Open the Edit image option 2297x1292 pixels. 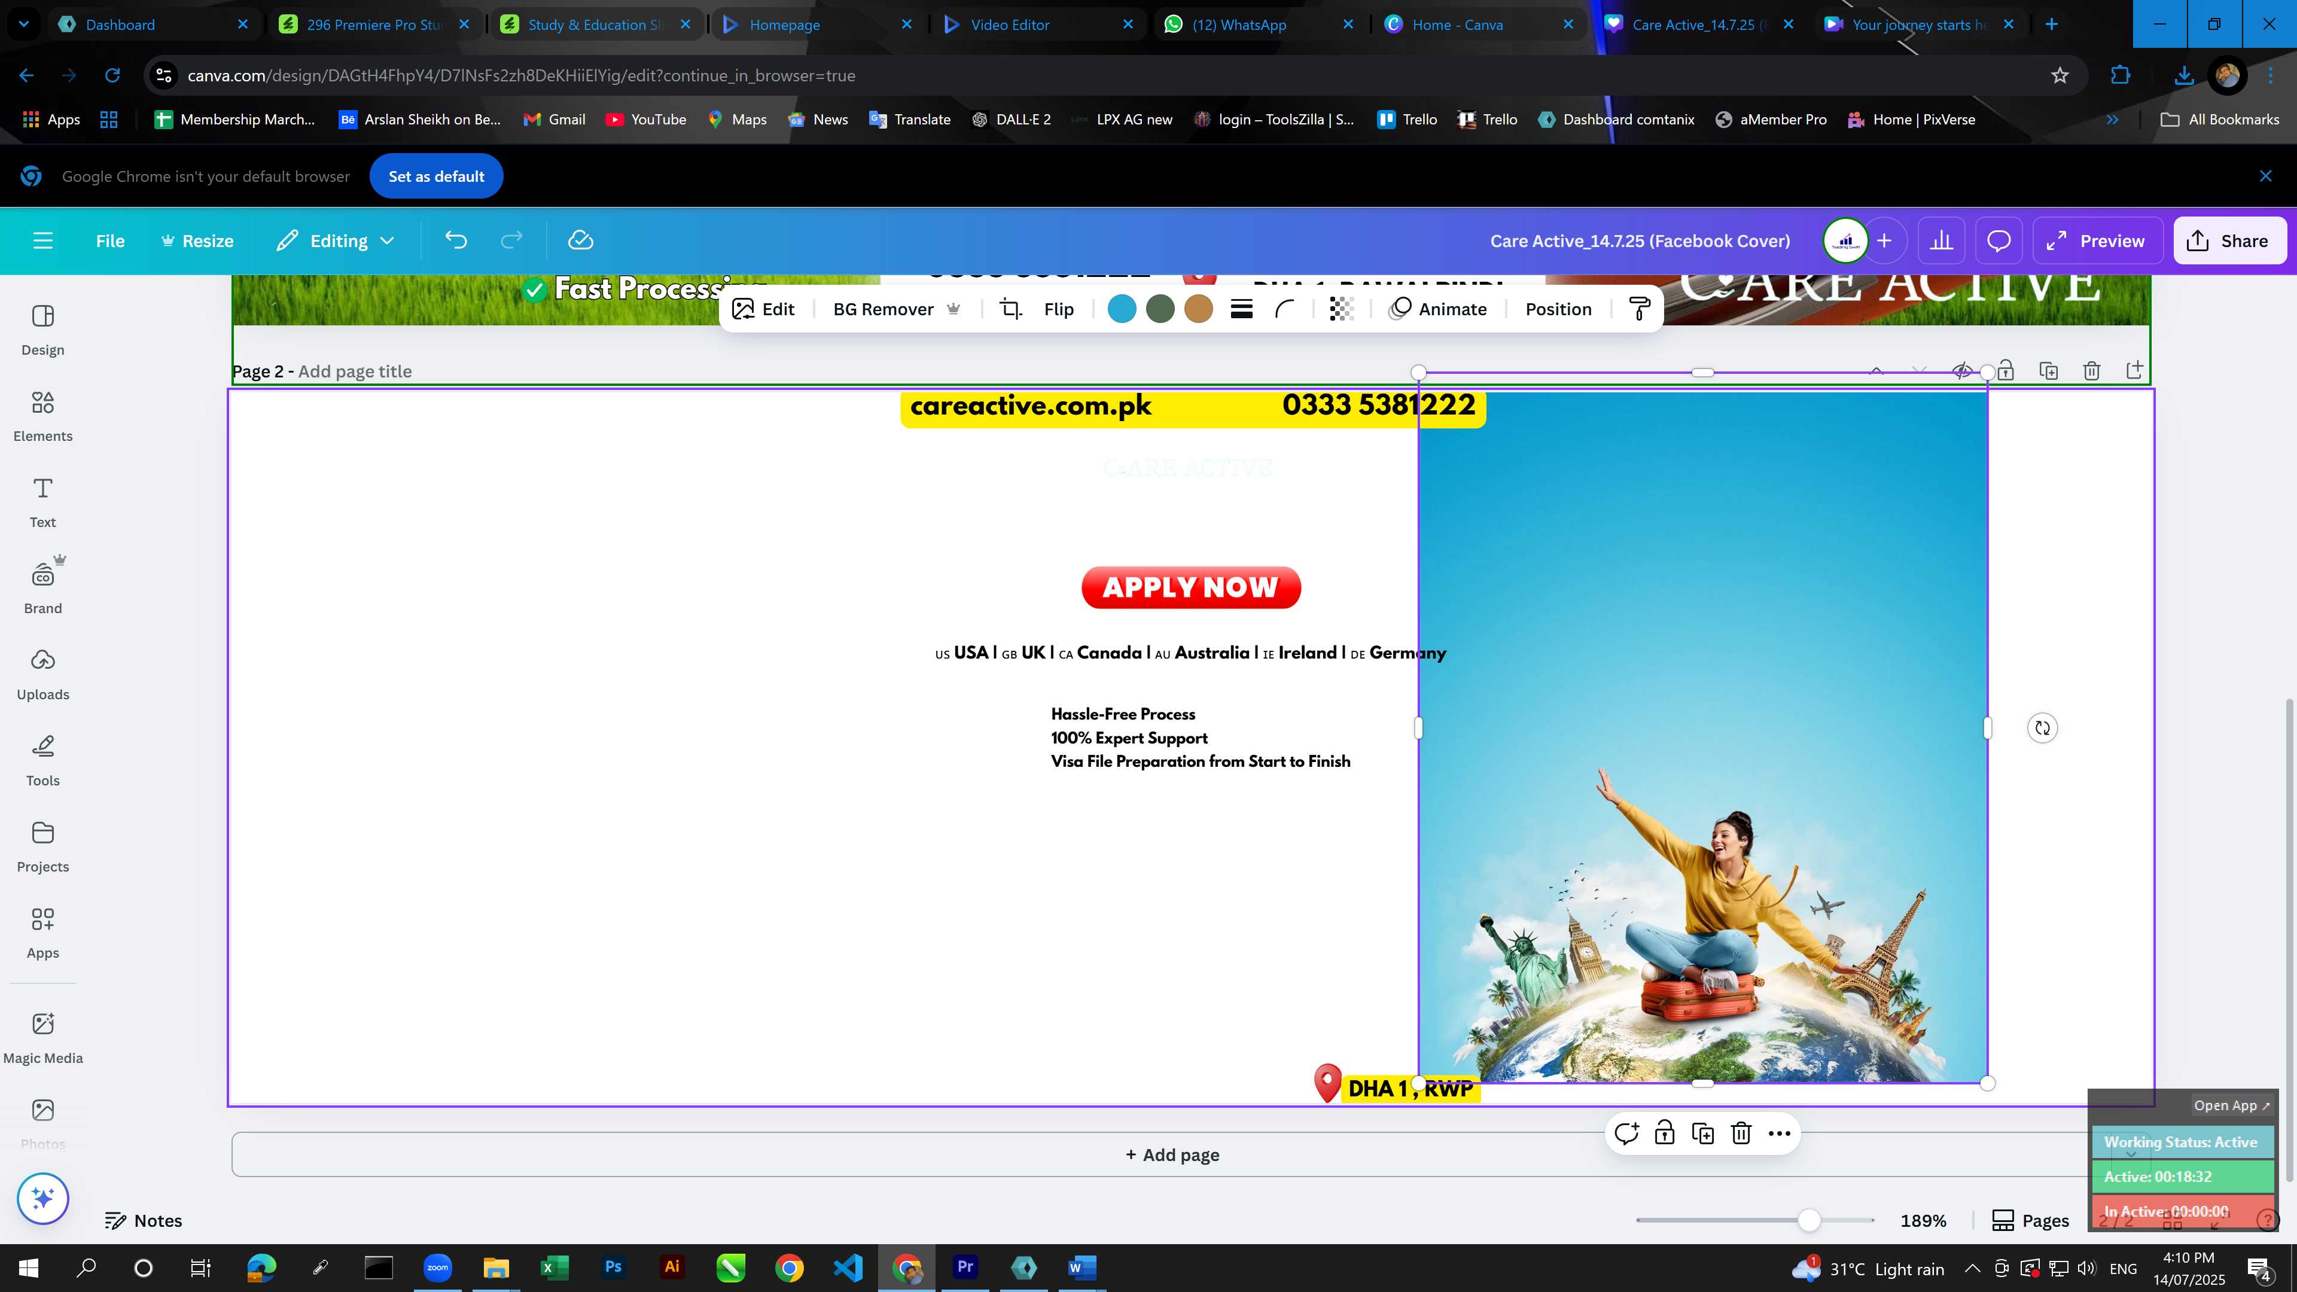tap(763, 309)
